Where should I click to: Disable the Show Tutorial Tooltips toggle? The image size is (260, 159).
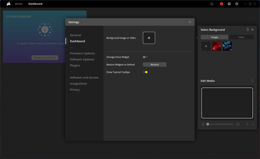(145, 72)
